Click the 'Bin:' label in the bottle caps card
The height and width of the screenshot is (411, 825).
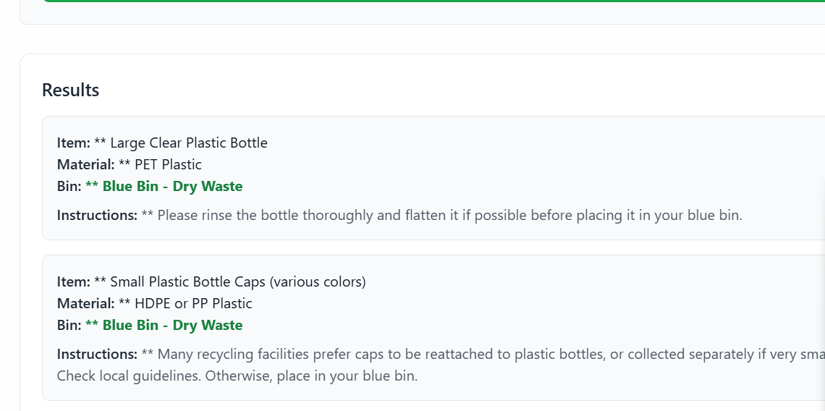69,325
